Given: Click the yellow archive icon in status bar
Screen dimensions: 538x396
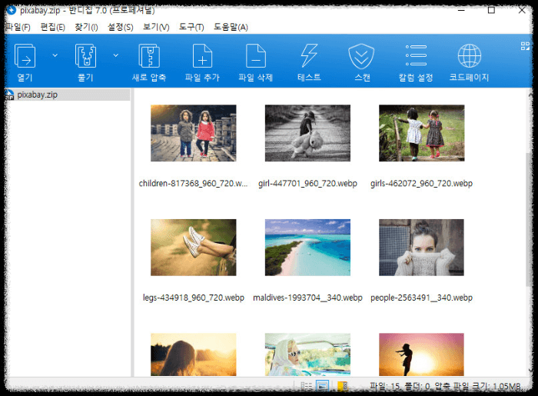Looking at the screenshot, I should (x=343, y=387).
